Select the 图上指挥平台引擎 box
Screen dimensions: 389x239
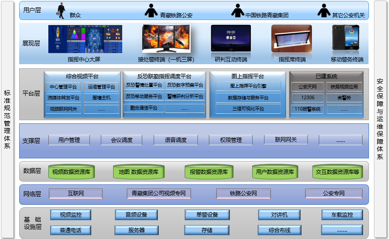pos(248,86)
